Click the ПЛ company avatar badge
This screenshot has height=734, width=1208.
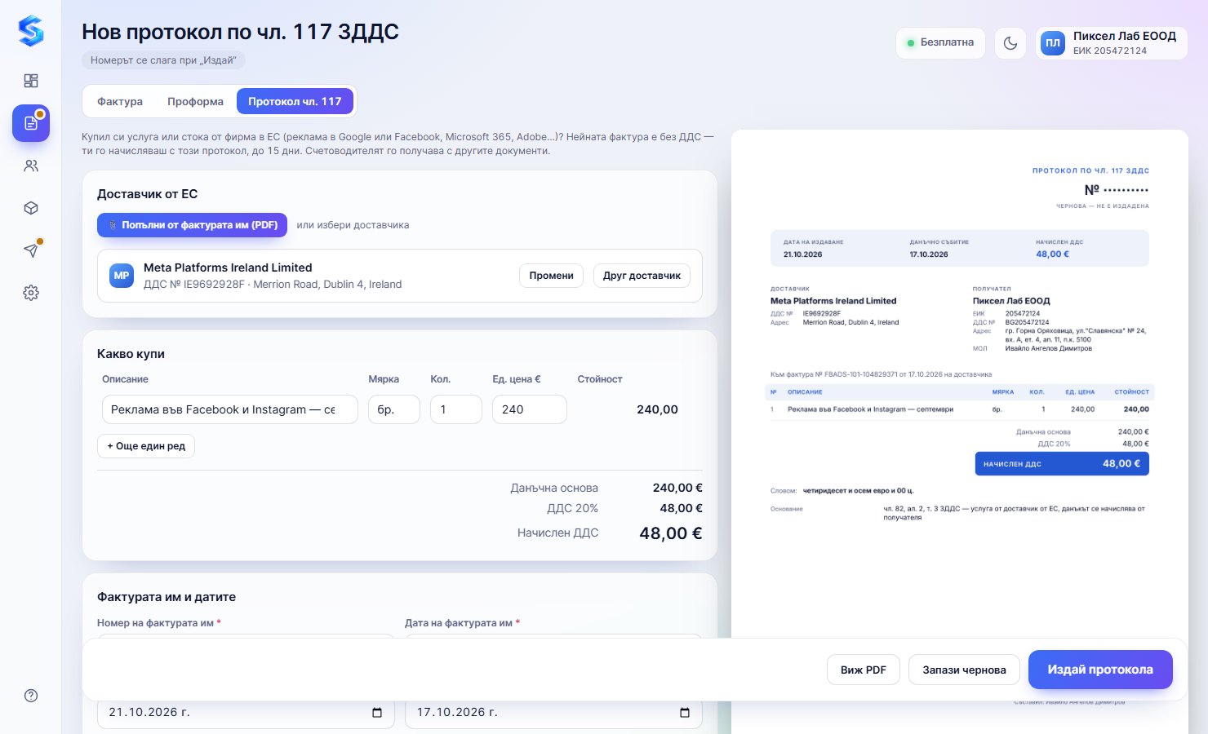[x=1053, y=43]
